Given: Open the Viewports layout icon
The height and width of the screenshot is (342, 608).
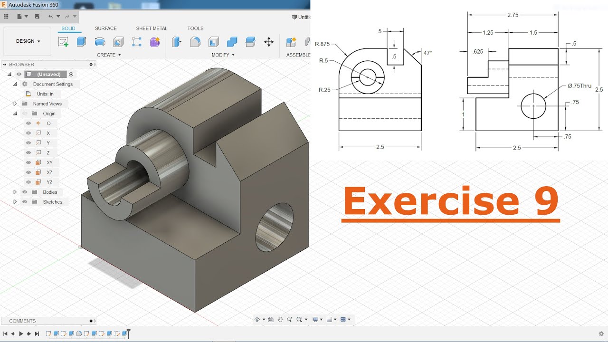Looking at the screenshot, I should tap(343, 320).
